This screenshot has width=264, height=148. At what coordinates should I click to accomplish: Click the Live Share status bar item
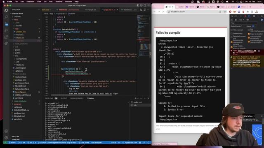[x=84, y=143]
